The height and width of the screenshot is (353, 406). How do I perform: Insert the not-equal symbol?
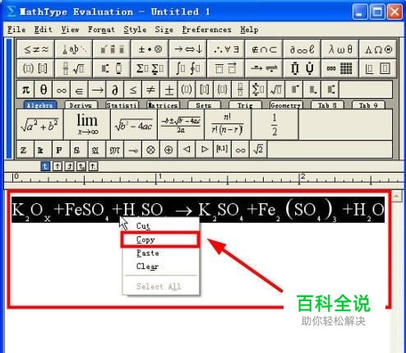[x=151, y=90]
